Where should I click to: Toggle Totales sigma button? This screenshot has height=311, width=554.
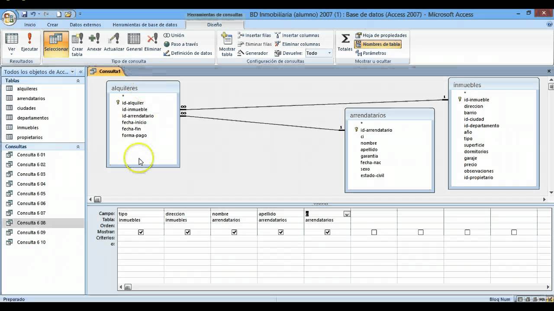click(345, 42)
